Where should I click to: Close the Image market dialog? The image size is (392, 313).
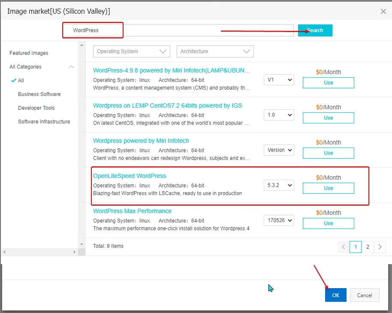coord(383,11)
